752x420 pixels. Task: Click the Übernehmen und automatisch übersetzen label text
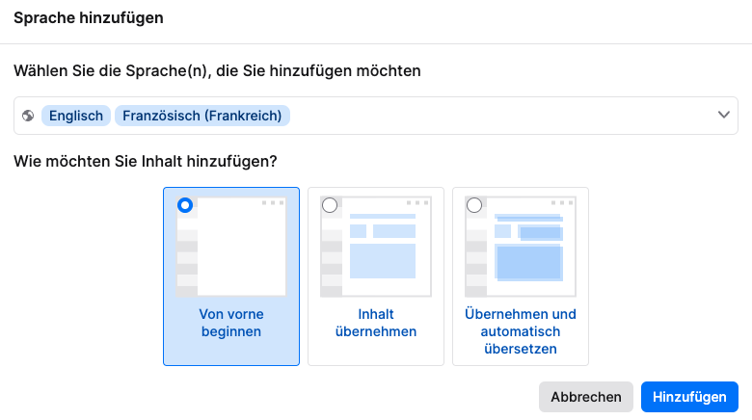click(x=521, y=331)
